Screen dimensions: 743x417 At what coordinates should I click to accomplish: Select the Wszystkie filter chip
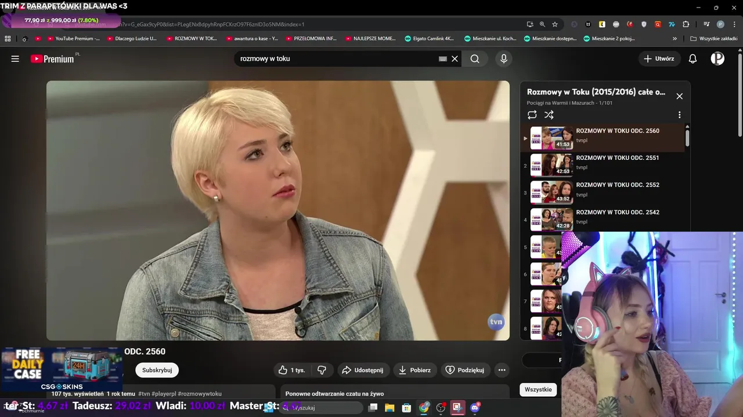point(538,389)
